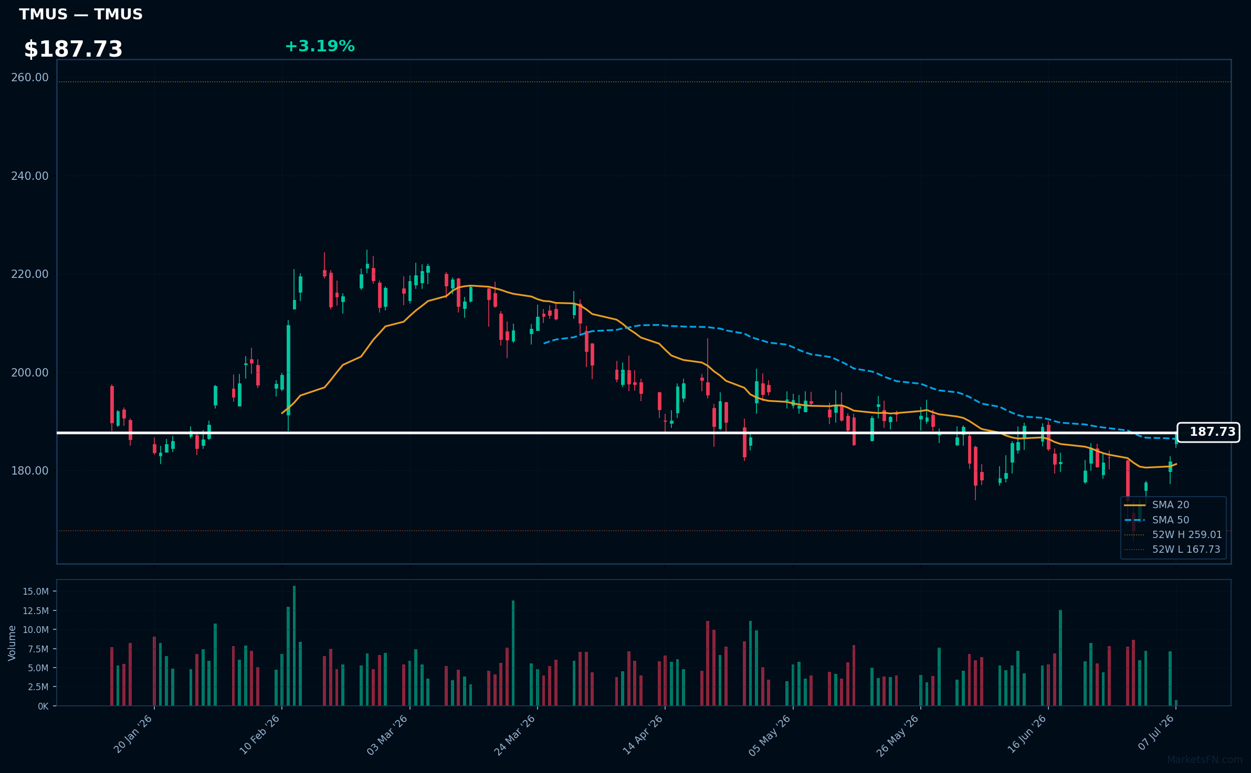Click the TMUS — TMUS chart title
Viewport: 1251px width, 773px height.
coord(81,15)
